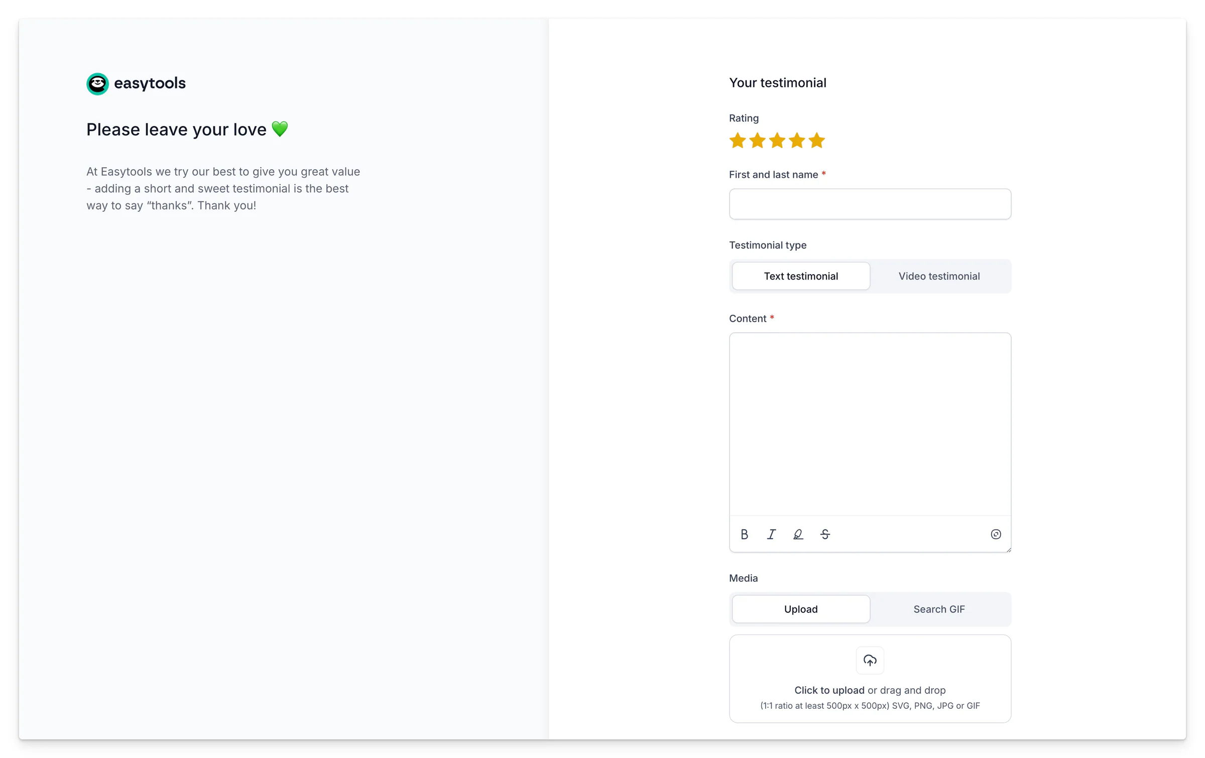Select the Upload media tab

click(801, 609)
